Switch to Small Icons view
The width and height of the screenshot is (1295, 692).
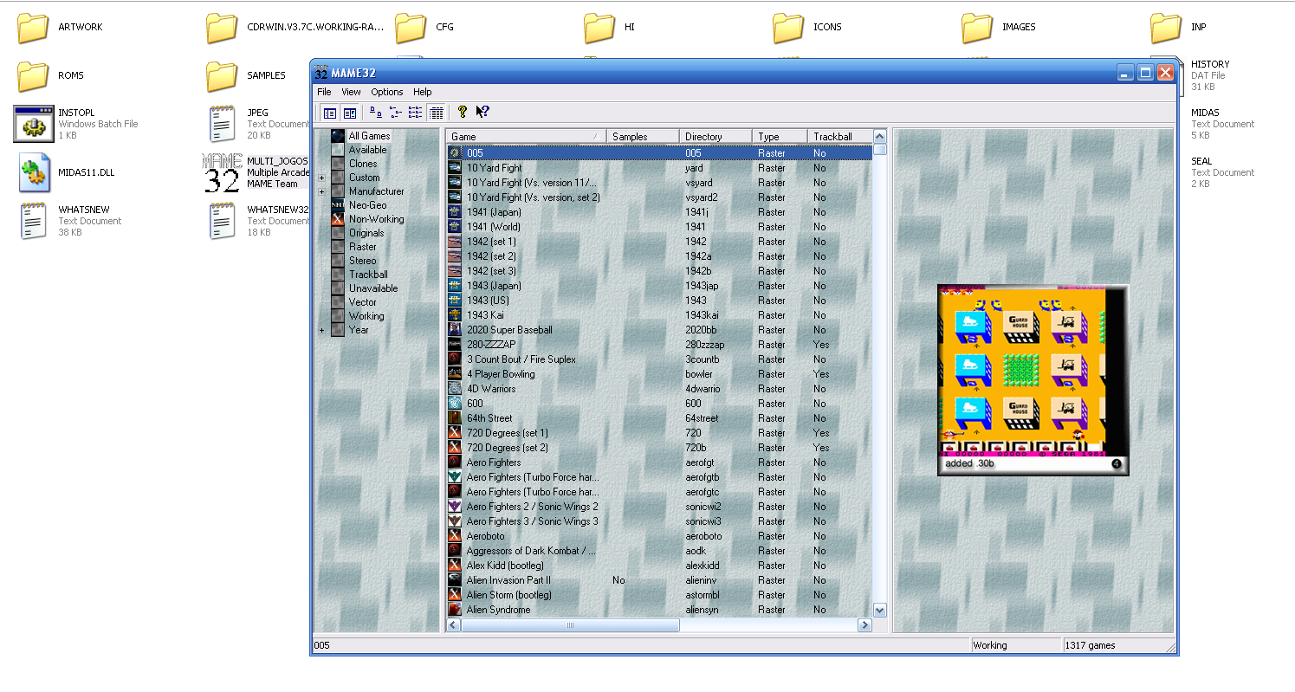[x=396, y=113]
